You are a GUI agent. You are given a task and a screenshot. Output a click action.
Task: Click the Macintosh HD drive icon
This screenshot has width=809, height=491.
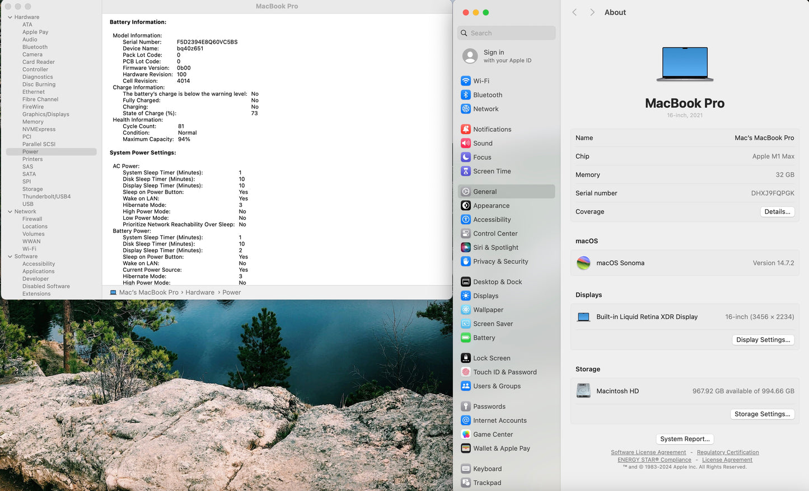click(583, 391)
